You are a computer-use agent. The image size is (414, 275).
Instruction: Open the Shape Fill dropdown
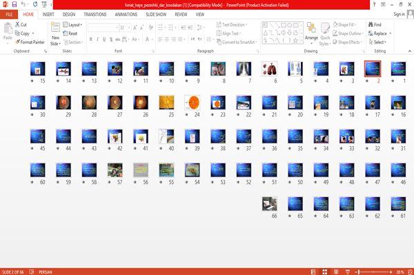click(x=344, y=25)
